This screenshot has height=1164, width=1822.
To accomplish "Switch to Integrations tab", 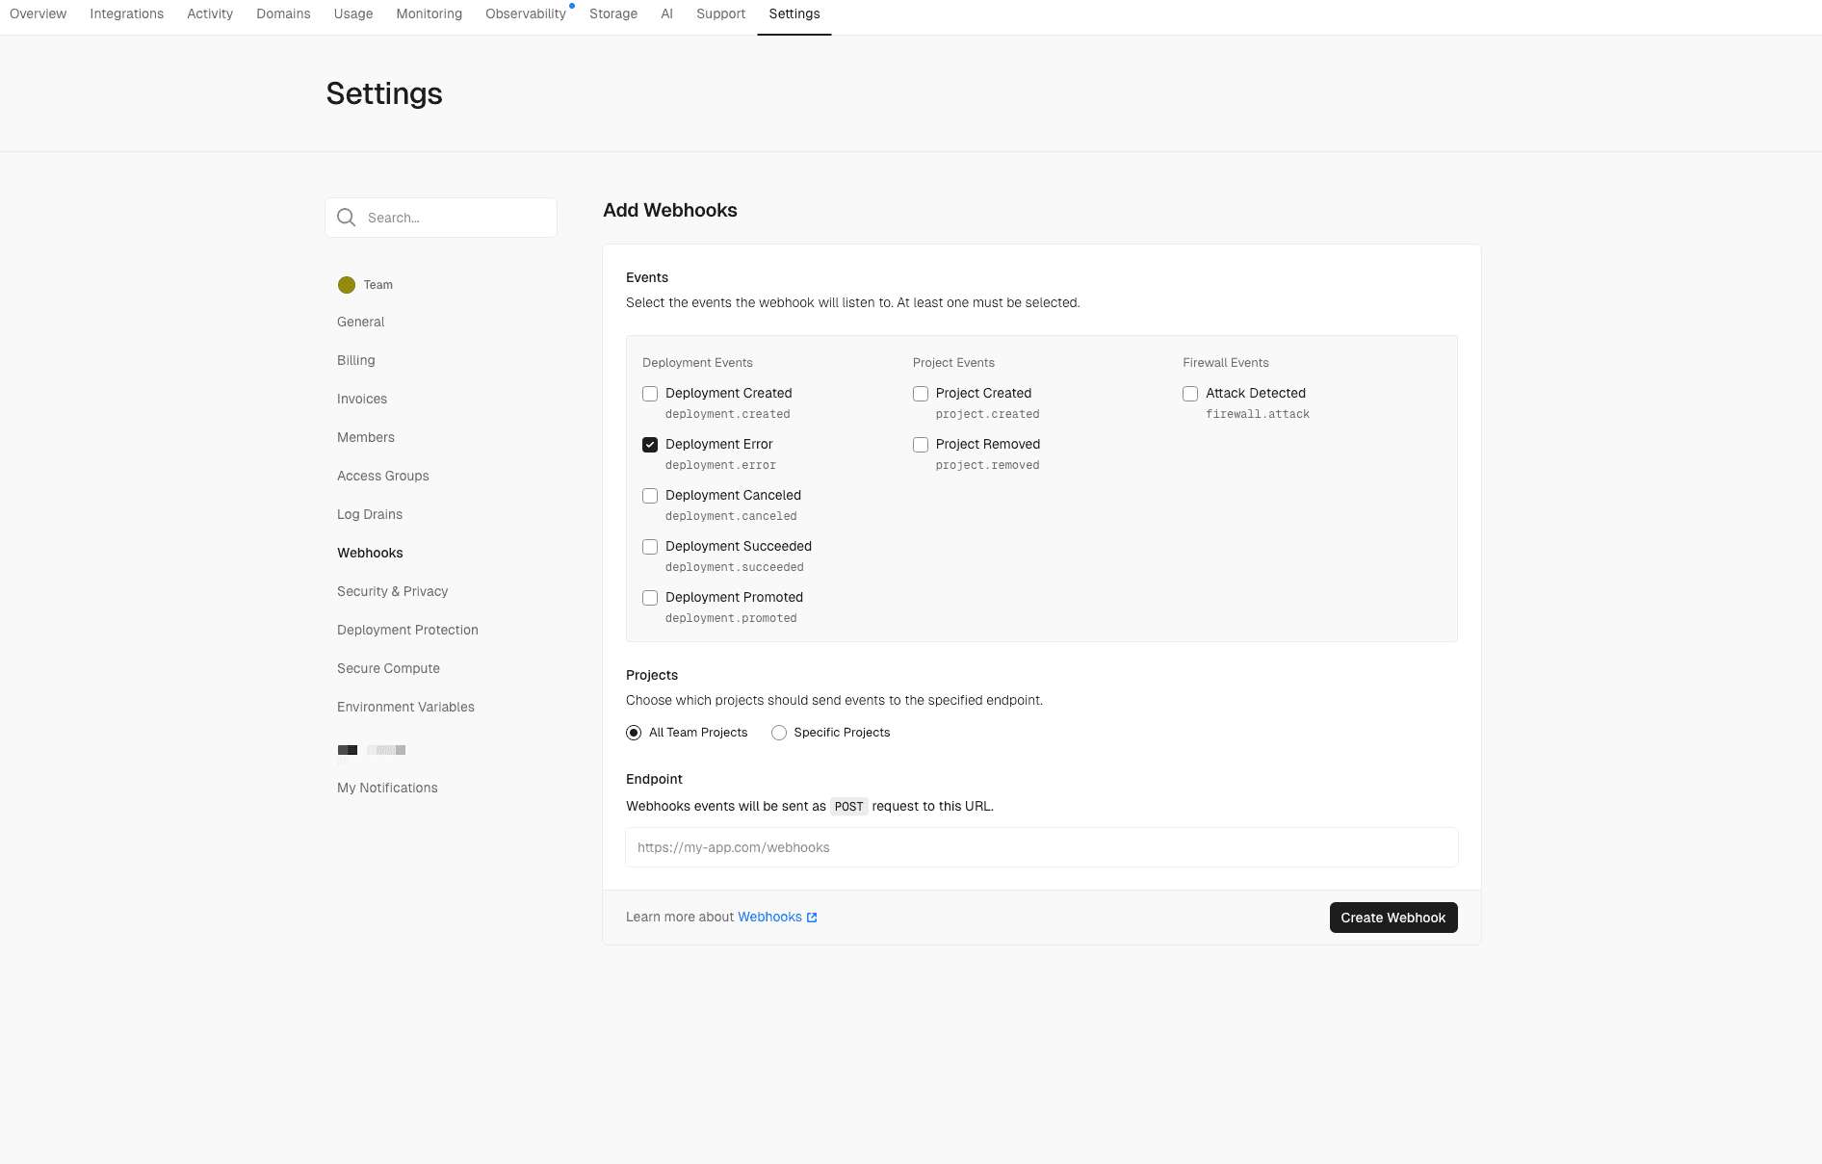I will (127, 13).
